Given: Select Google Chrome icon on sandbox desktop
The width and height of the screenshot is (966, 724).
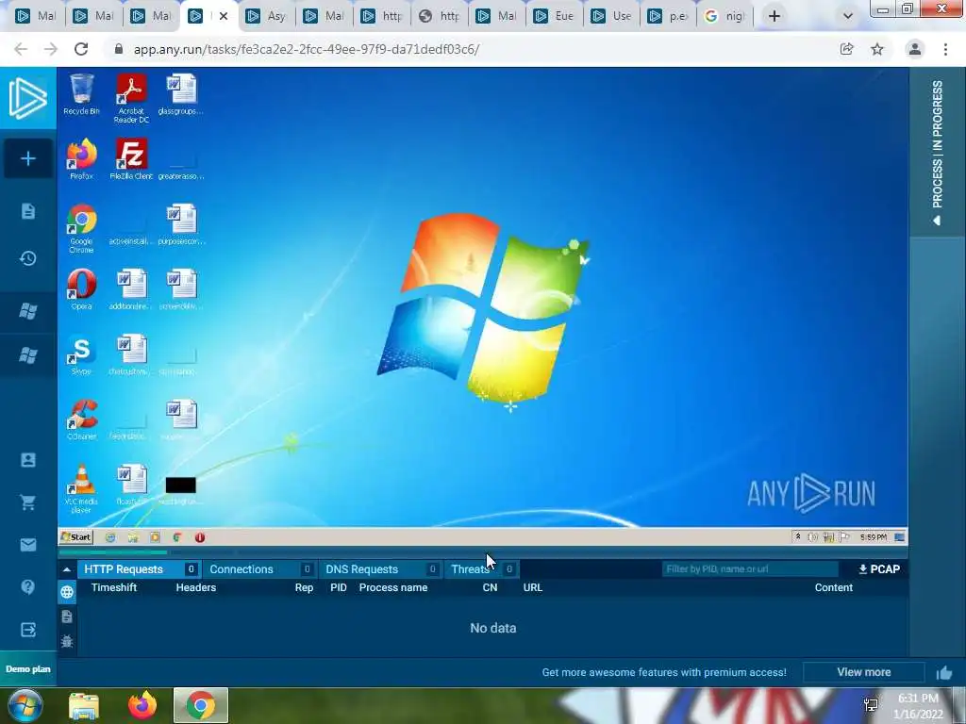Looking at the screenshot, I should click(x=81, y=228).
